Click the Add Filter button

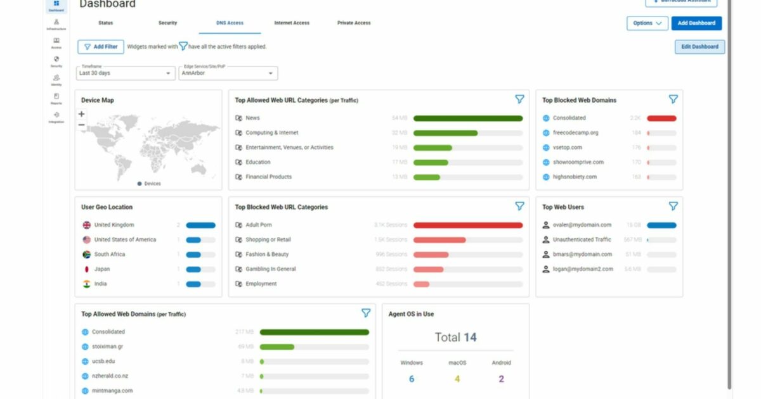[101, 47]
